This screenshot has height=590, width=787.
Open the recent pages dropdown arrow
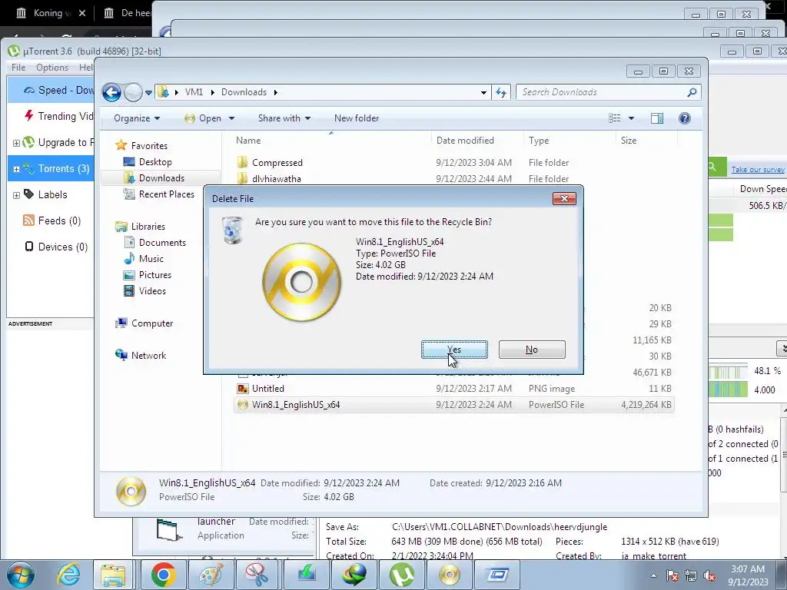coord(148,93)
